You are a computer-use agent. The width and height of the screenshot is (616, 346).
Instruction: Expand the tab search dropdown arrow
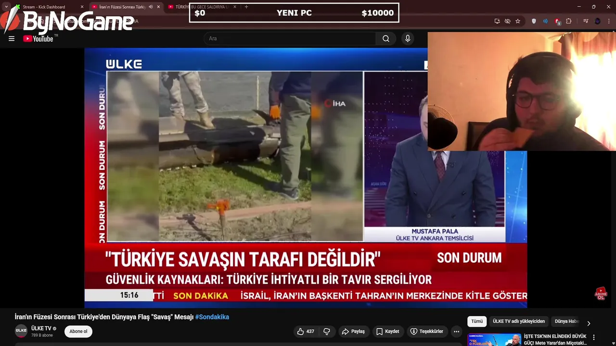[6, 7]
